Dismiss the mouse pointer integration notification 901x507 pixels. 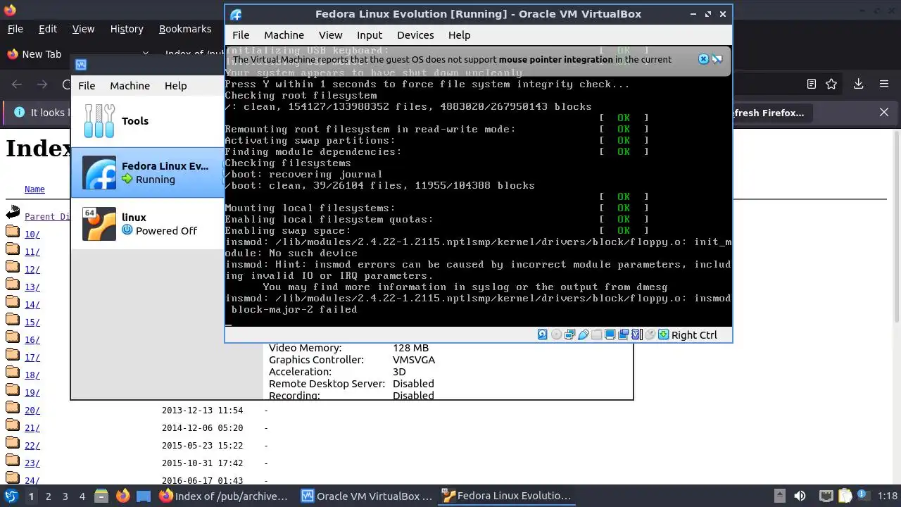click(x=703, y=59)
